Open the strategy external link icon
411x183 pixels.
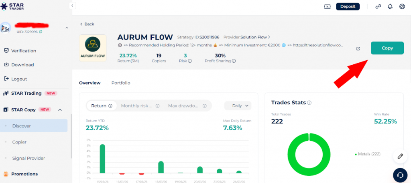pos(358,49)
